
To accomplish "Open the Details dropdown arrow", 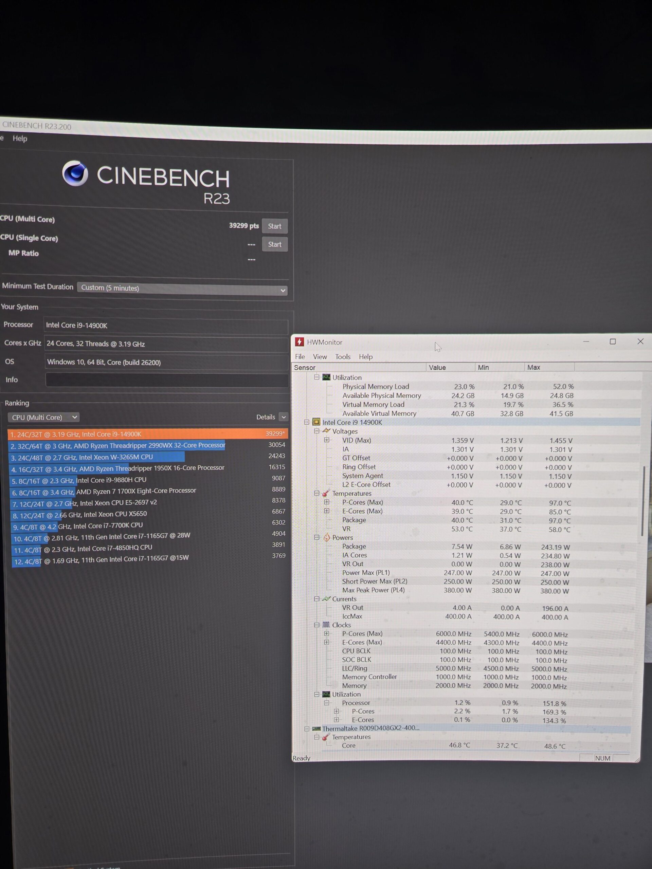I will coord(283,417).
